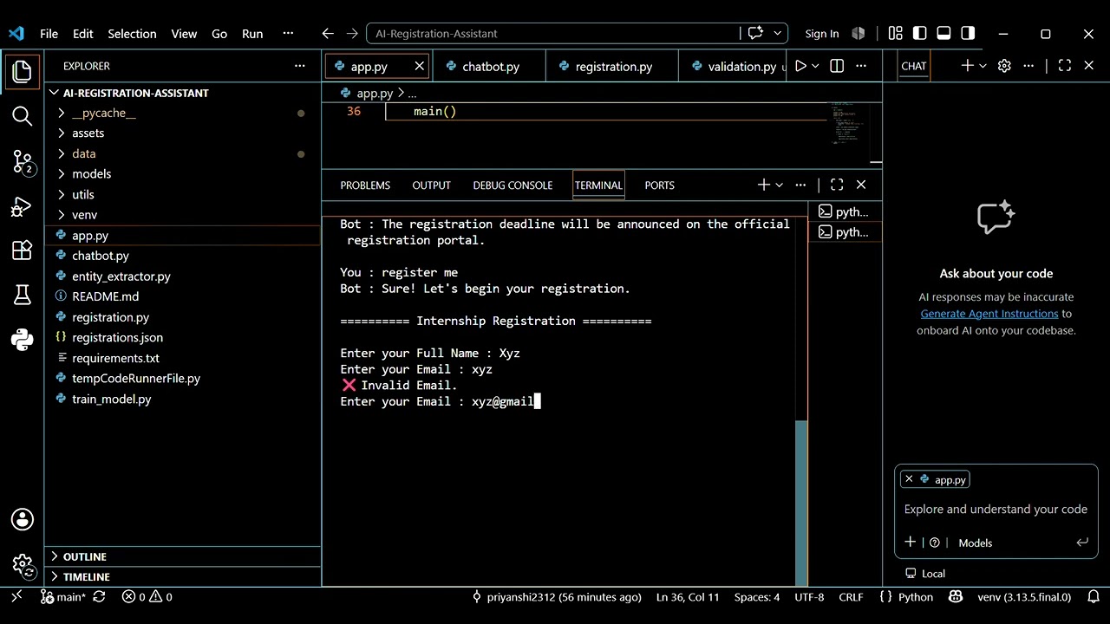Open Copilot chat icon in title bar
1110x624 pixels.
coord(755,33)
